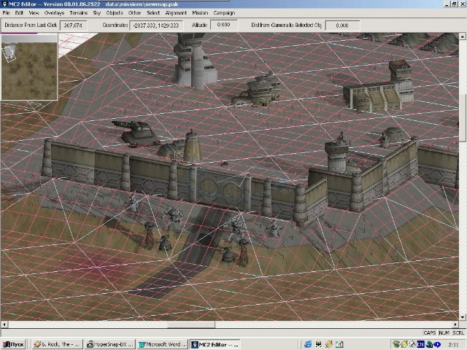Open the Campaign menu
The image size is (467, 350).
224,13
